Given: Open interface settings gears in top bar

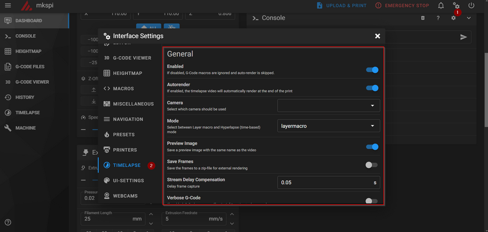Looking at the screenshot, I should coord(456,6).
